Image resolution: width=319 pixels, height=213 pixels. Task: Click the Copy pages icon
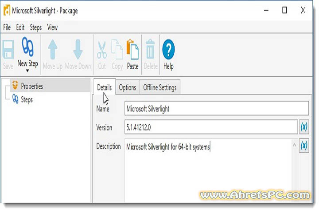point(117,49)
